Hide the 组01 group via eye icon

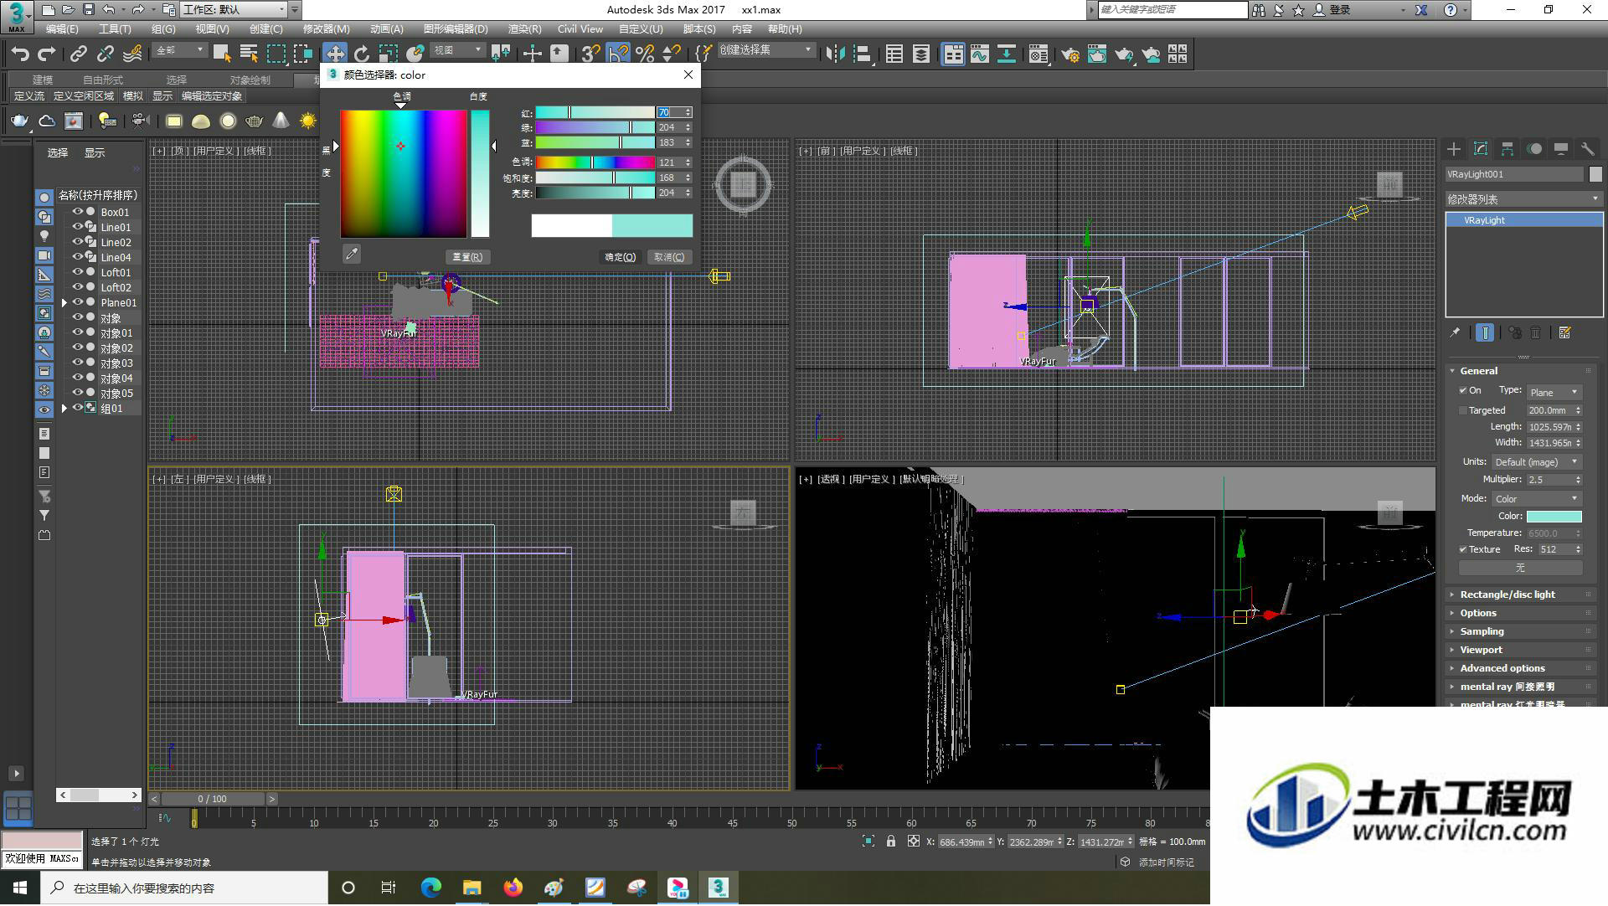pos(77,408)
